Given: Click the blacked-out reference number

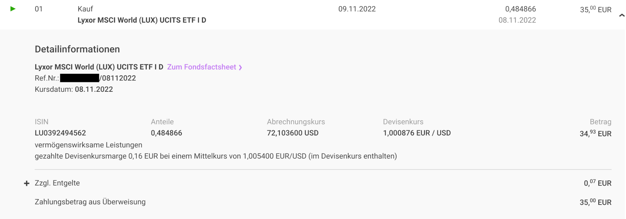Looking at the screenshot, I should pyautogui.click(x=79, y=78).
